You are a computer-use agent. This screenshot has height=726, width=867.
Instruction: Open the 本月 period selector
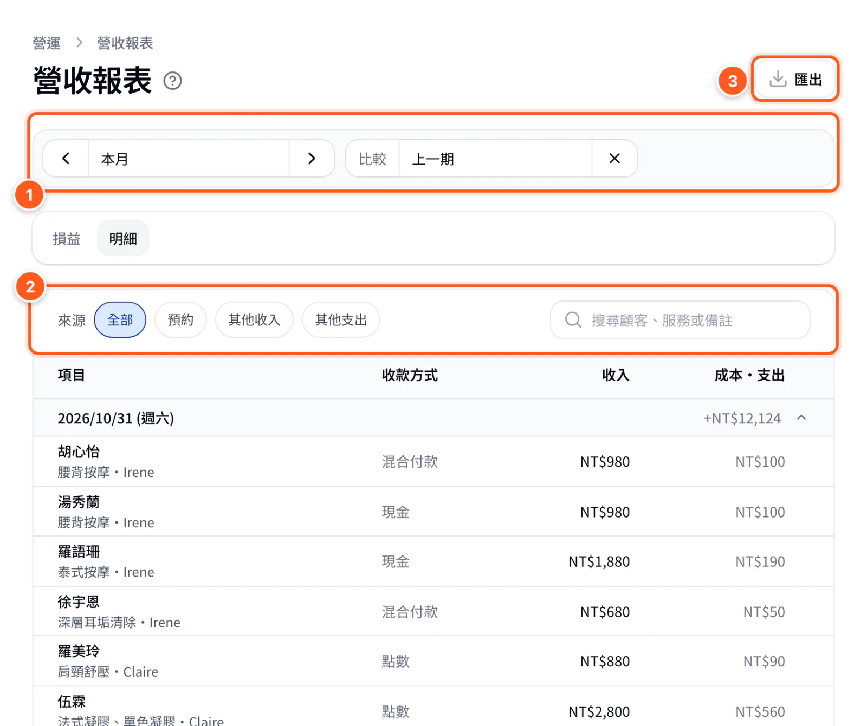[x=189, y=159]
